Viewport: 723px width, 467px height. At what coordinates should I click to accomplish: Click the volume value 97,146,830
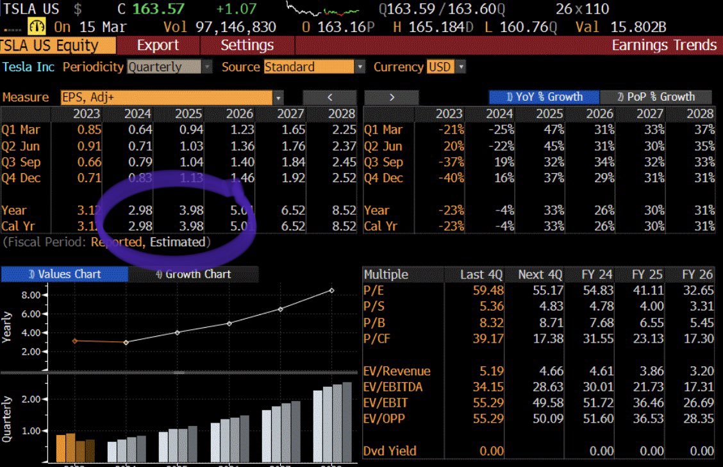pyautogui.click(x=235, y=27)
